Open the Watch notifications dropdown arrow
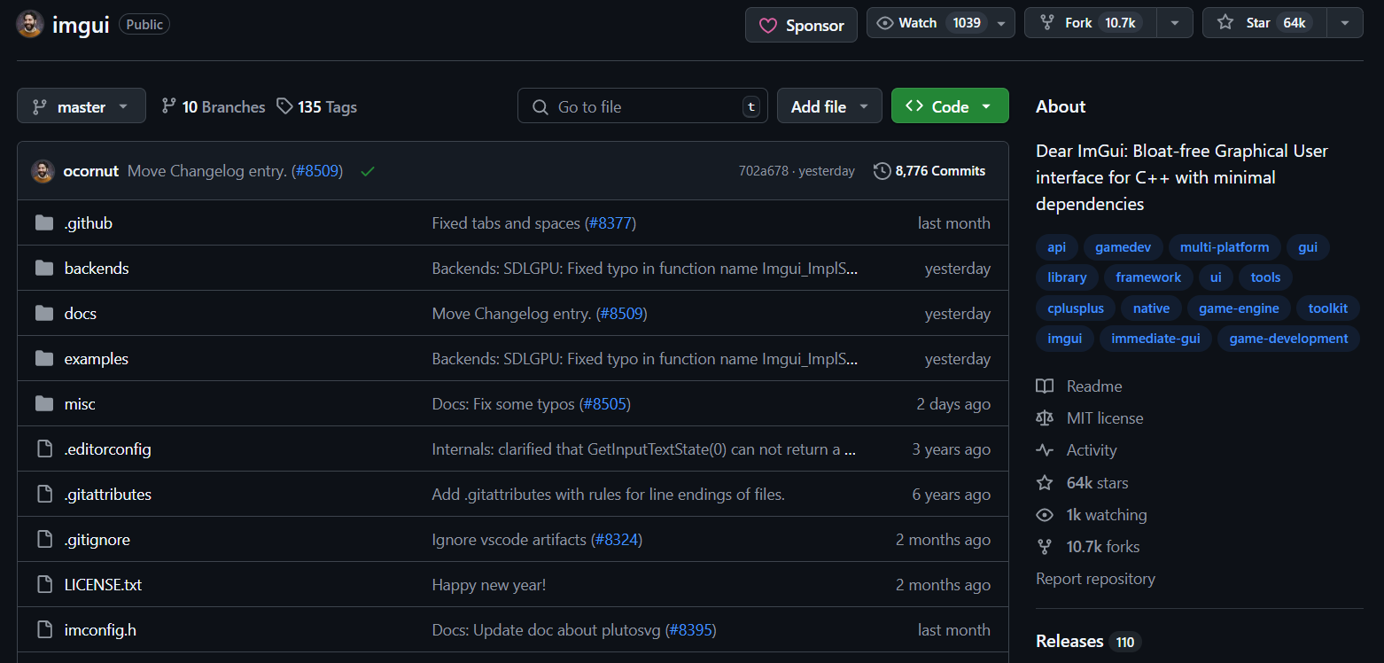Viewport: 1384px width, 663px height. [x=1001, y=23]
